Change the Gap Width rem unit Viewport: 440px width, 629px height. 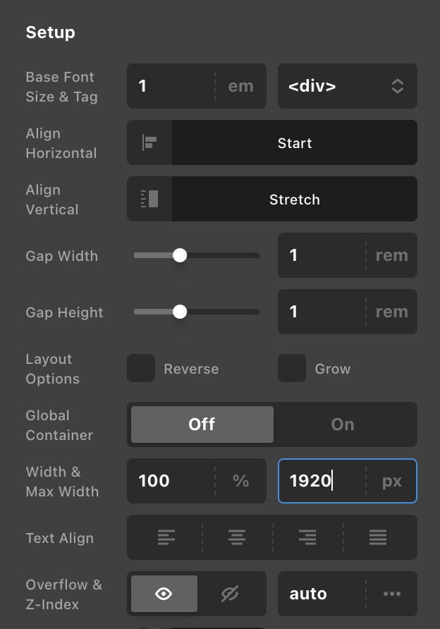(x=392, y=255)
